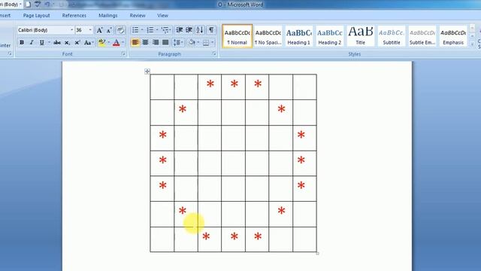Apply the Heading 2 style
This screenshot has width=481, height=271.
(x=330, y=36)
